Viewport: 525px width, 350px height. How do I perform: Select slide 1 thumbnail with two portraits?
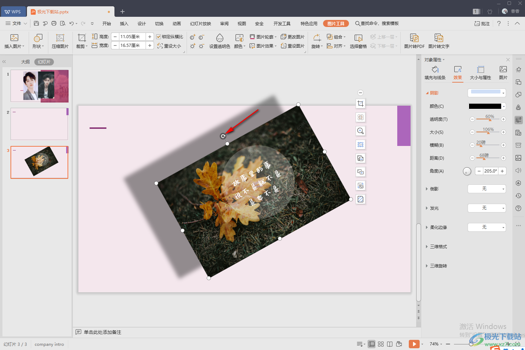click(40, 86)
